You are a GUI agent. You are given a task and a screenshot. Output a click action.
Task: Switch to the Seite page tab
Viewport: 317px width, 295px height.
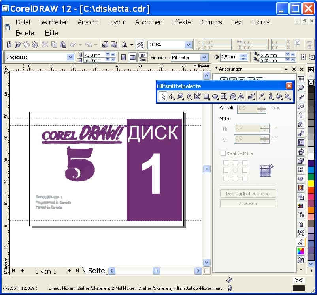pyautogui.click(x=96, y=271)
